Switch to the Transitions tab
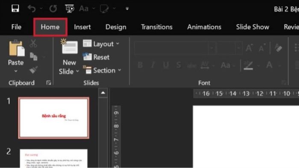 coord(157,27)
